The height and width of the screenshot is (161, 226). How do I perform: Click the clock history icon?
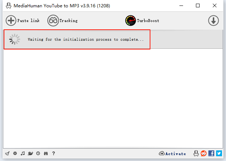[38, 154]
